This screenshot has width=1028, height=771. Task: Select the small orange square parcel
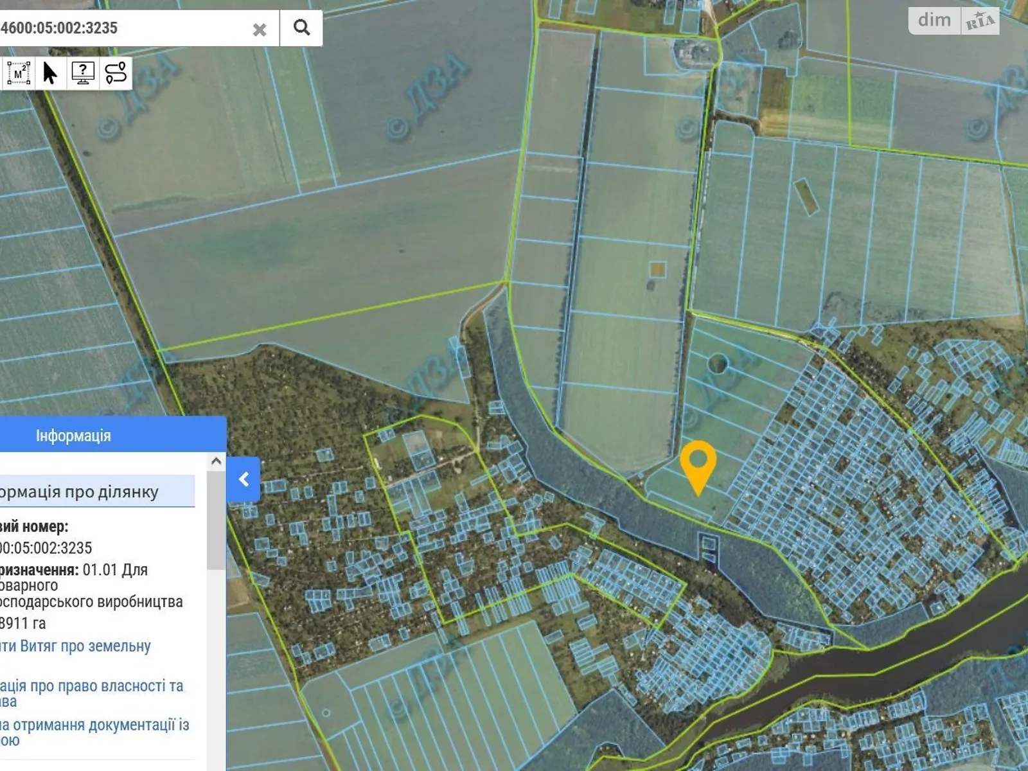657,269
